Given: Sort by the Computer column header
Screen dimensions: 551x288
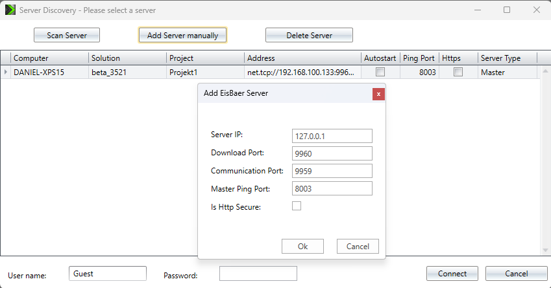Looking at the screenshot, I should point(49,58).
